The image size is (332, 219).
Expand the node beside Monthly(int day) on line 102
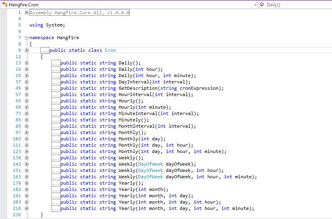pos(27,139)
